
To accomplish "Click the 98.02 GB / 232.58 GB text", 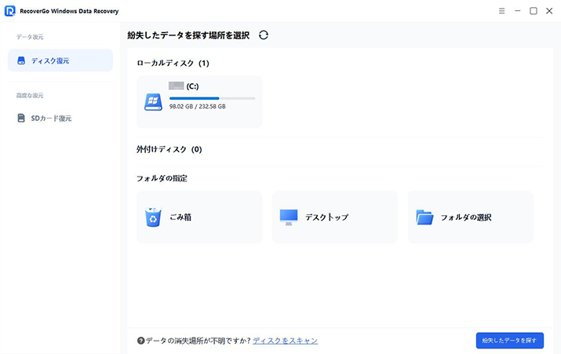I will [x=198, y=106].
